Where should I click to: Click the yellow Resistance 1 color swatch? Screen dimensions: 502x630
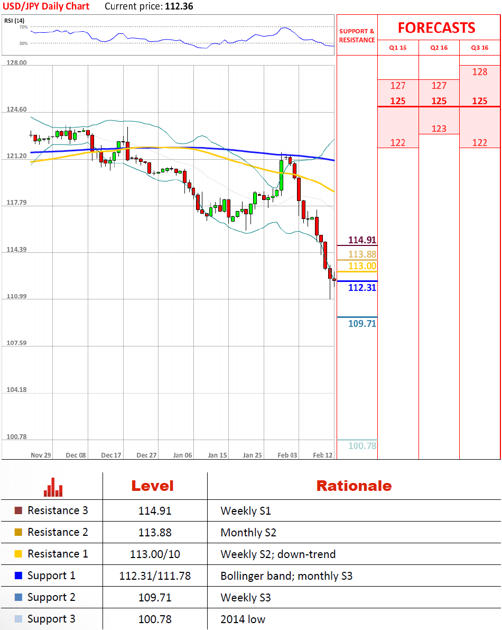(x=18, y=554)
